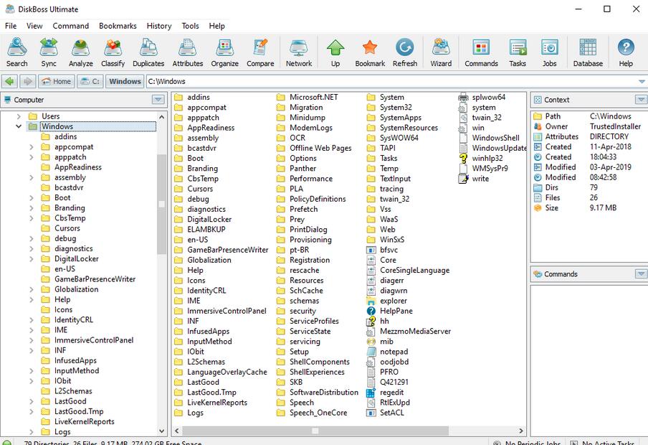Screen dimensions: 648x445
Task: Select the Prefetch folder in list
Action: pos(297,209)
